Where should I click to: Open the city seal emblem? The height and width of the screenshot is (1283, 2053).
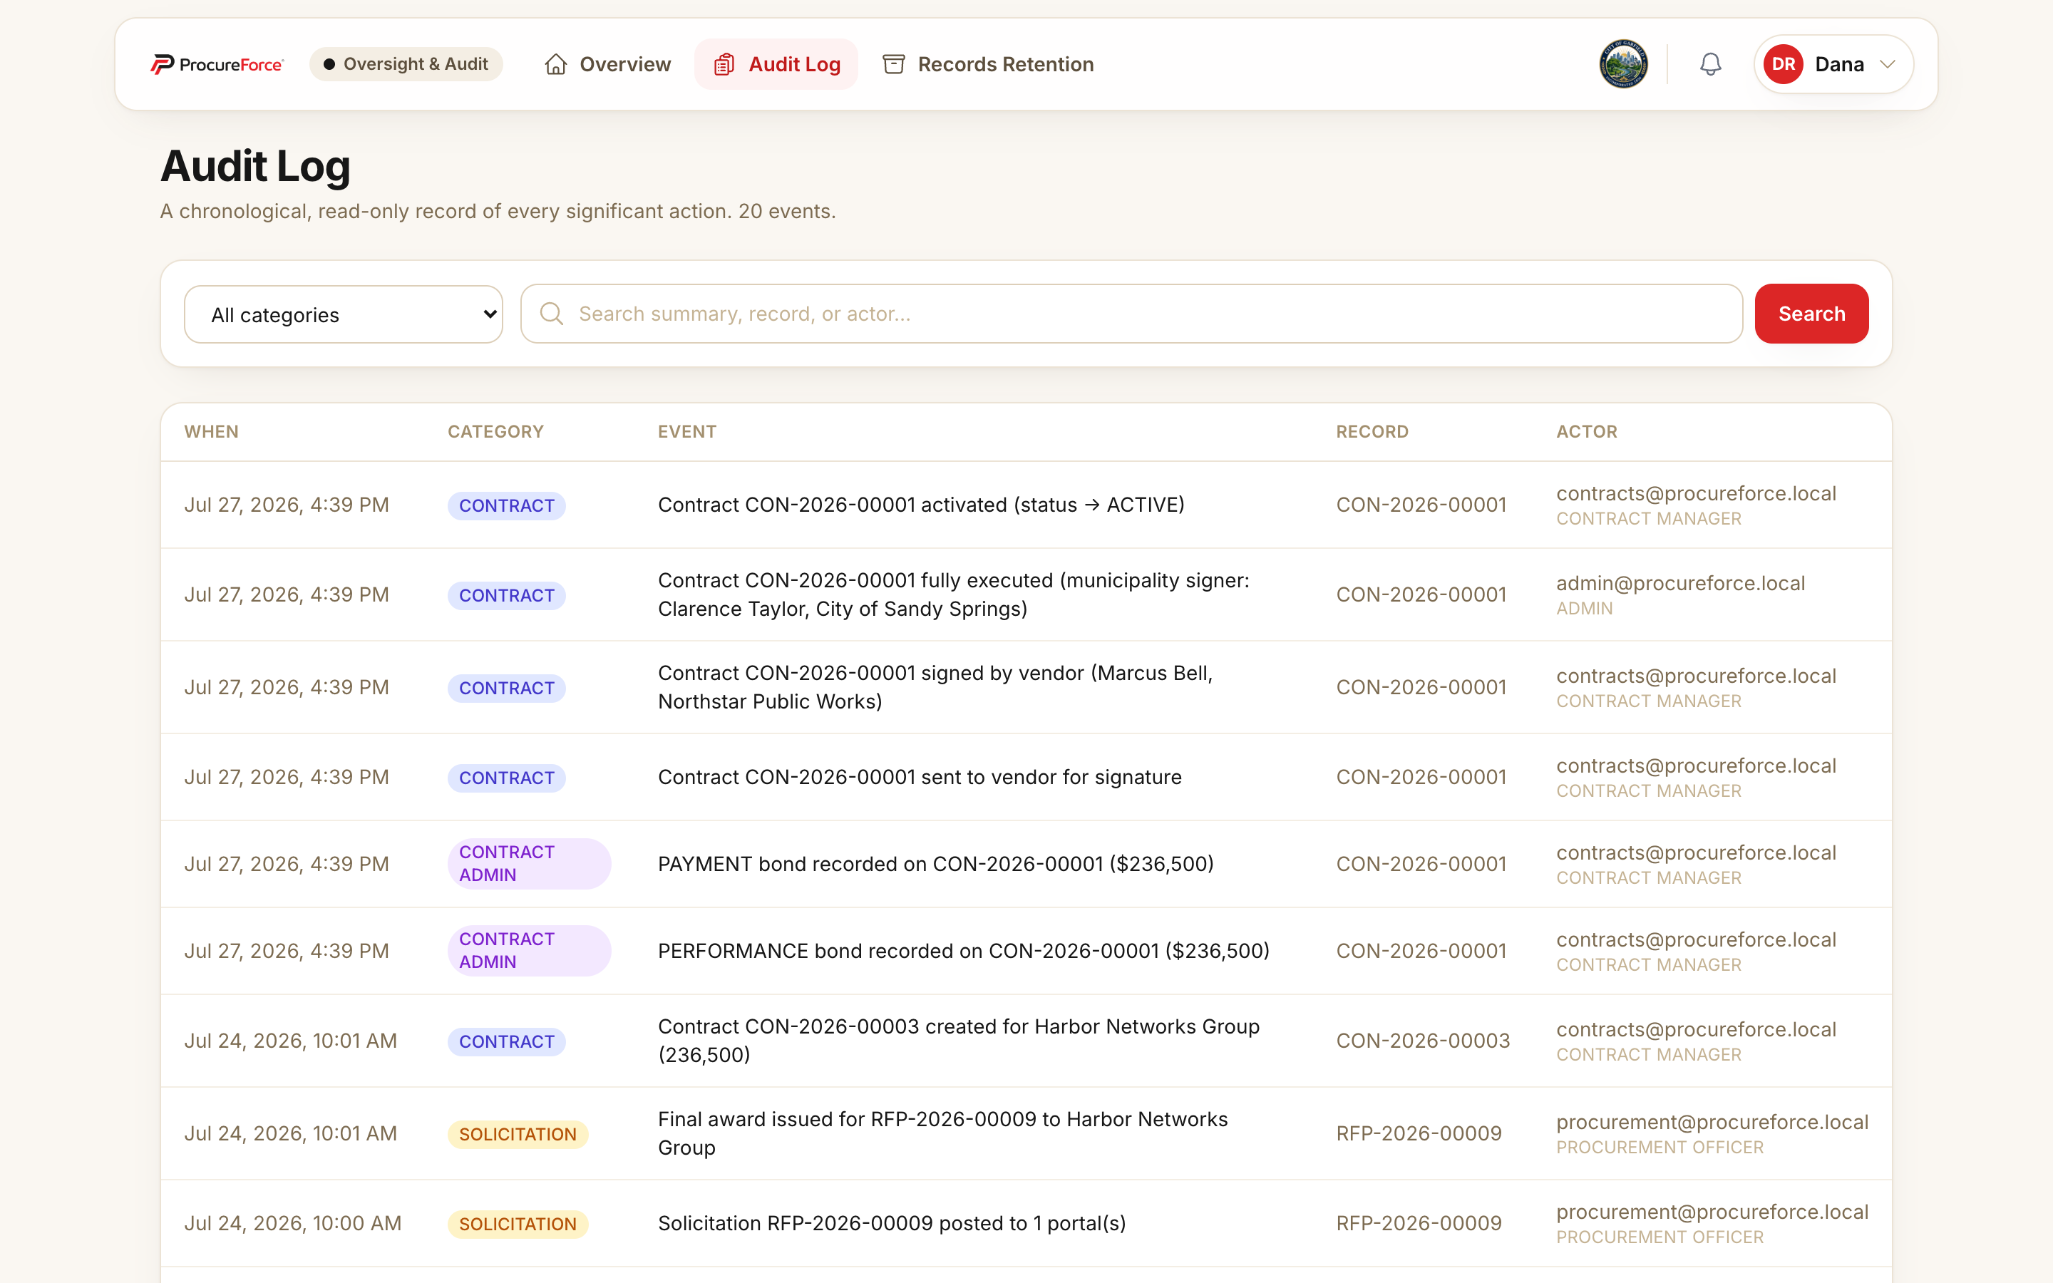tap(1623, 63)
